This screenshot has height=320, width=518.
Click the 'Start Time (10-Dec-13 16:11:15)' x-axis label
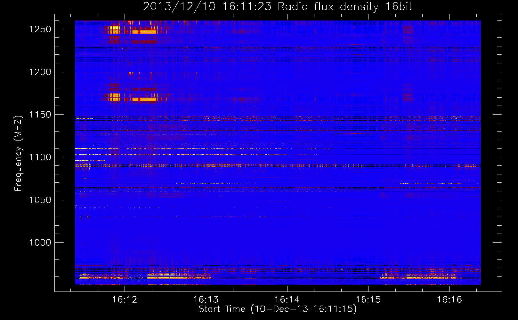(278, 309)
